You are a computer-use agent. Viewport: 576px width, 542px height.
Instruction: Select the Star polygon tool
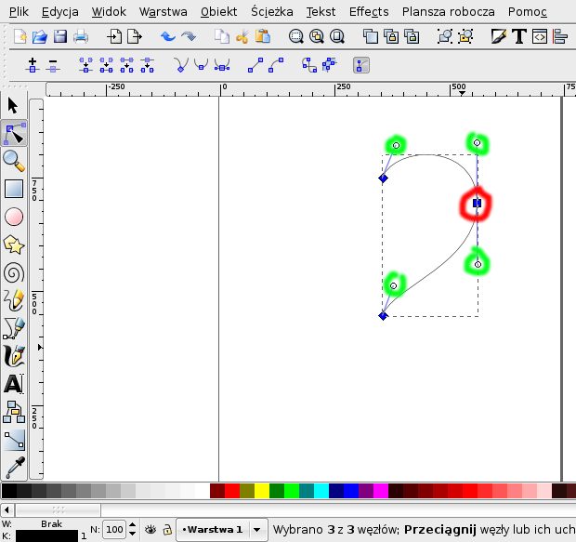pos(14,245)
